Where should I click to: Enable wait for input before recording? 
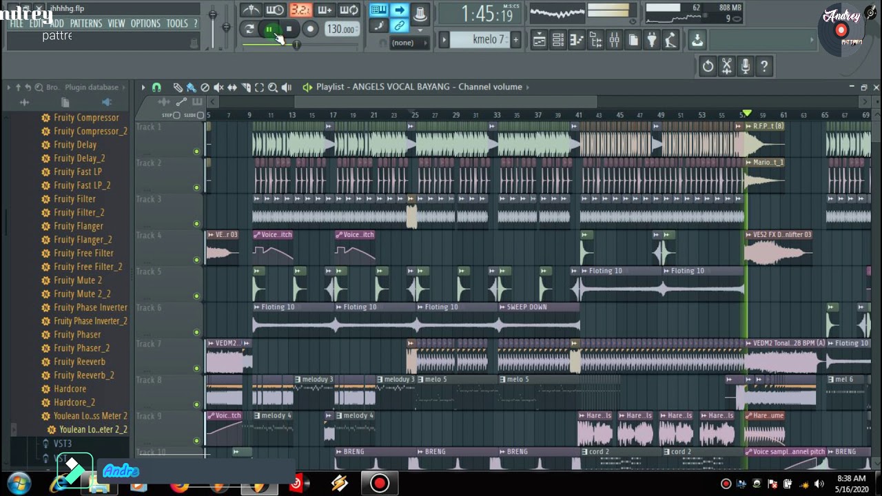coord(275,10)
